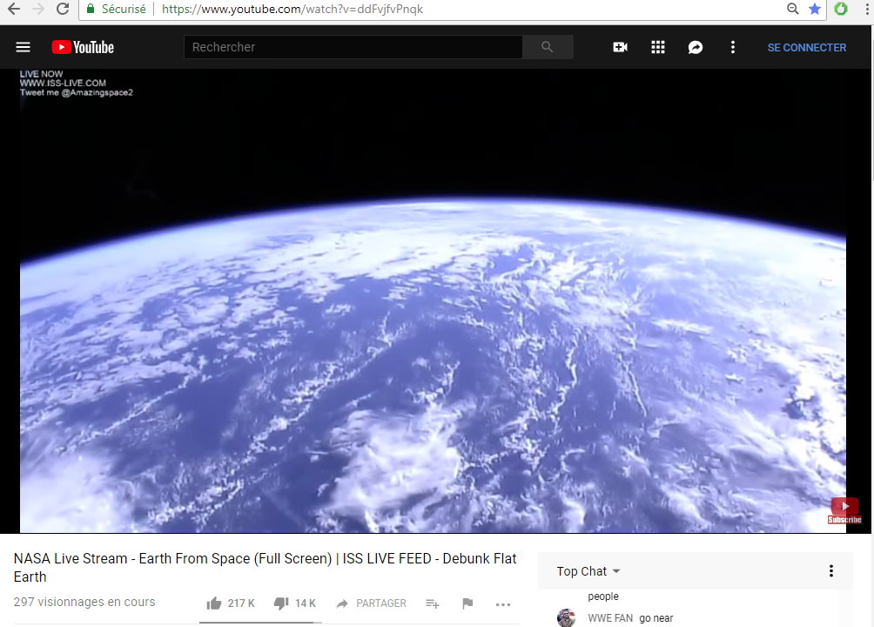The width and height of the screenshot is (874, 627).
Task: Click the green secure padlock icon
Action: pyautogui.click(x=91, y=9)
